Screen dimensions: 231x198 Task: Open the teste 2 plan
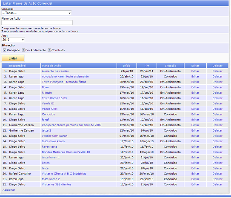(46, 130)
